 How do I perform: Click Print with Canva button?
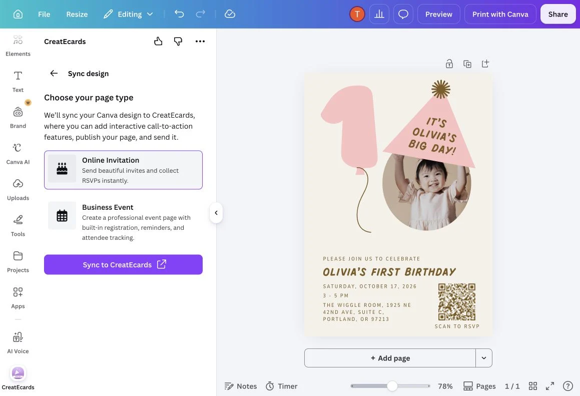(500, 14)
